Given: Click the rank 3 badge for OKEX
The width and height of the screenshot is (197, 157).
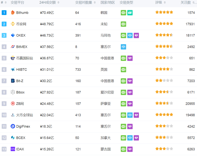Looking at the screenshot, I should coord(4,35).
